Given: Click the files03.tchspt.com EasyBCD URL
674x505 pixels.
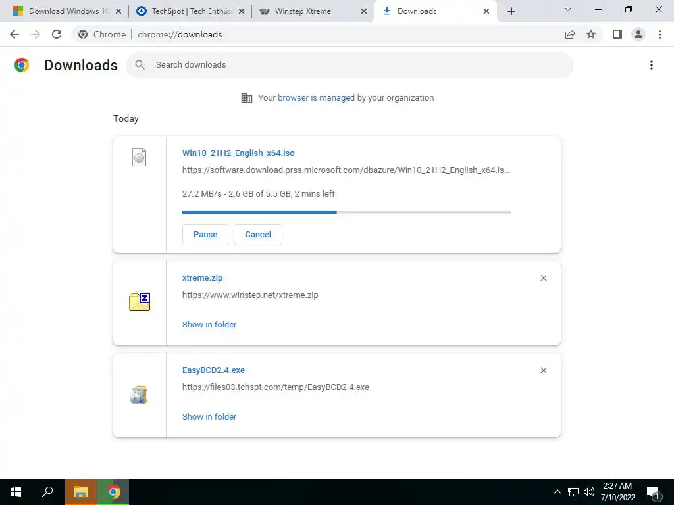Looking at the screenshot, I should pos(276,387).
